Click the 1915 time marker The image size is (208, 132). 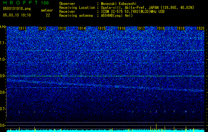point(102,28)
